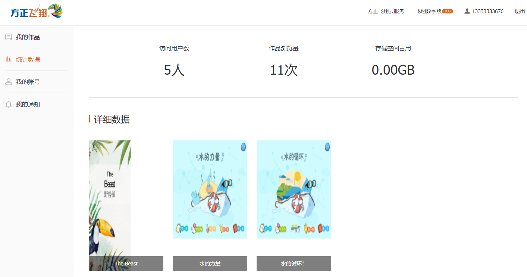This screenshot has width=527, height=277.
Task: Click the 统计数据 bar chart icon
Action: (9, 59)
